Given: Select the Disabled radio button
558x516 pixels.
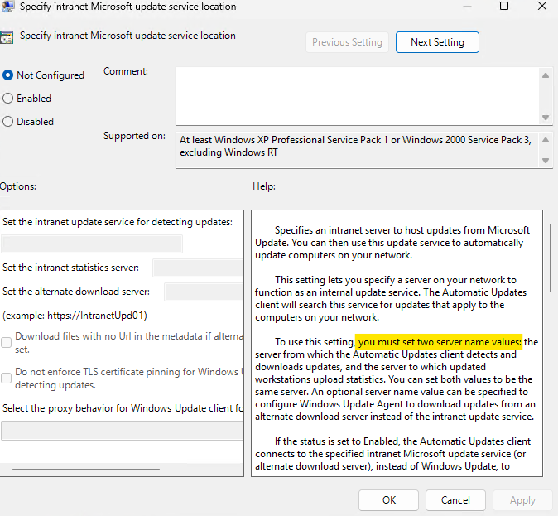Looking at the screenshot, I should (x=7, y=122).
